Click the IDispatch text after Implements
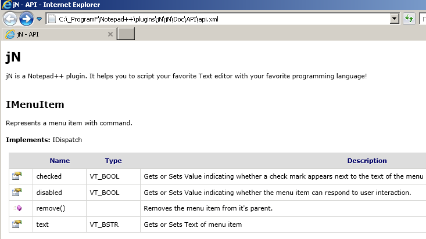The image size is (426, 239). (x=67, y=140)
